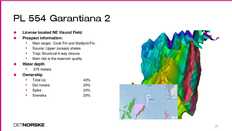Click the blue license block outline on map
Image resolution: width=232 pixels, height=131 pixels.
(149, 99)
